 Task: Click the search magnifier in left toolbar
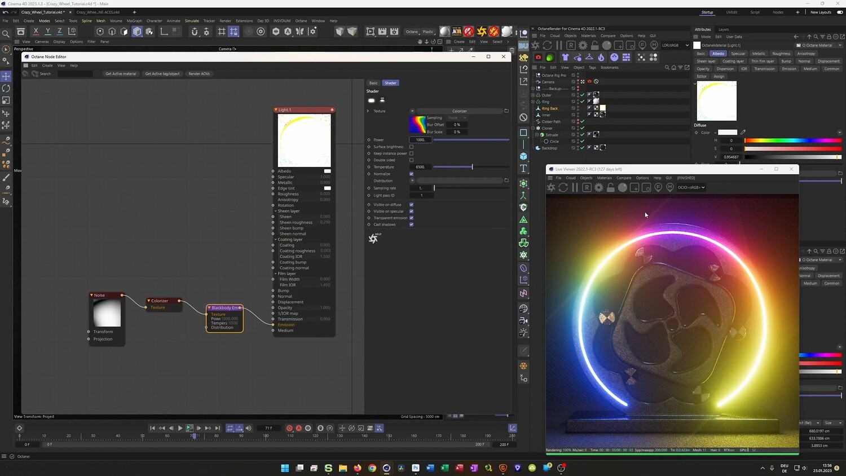point(6,34)
